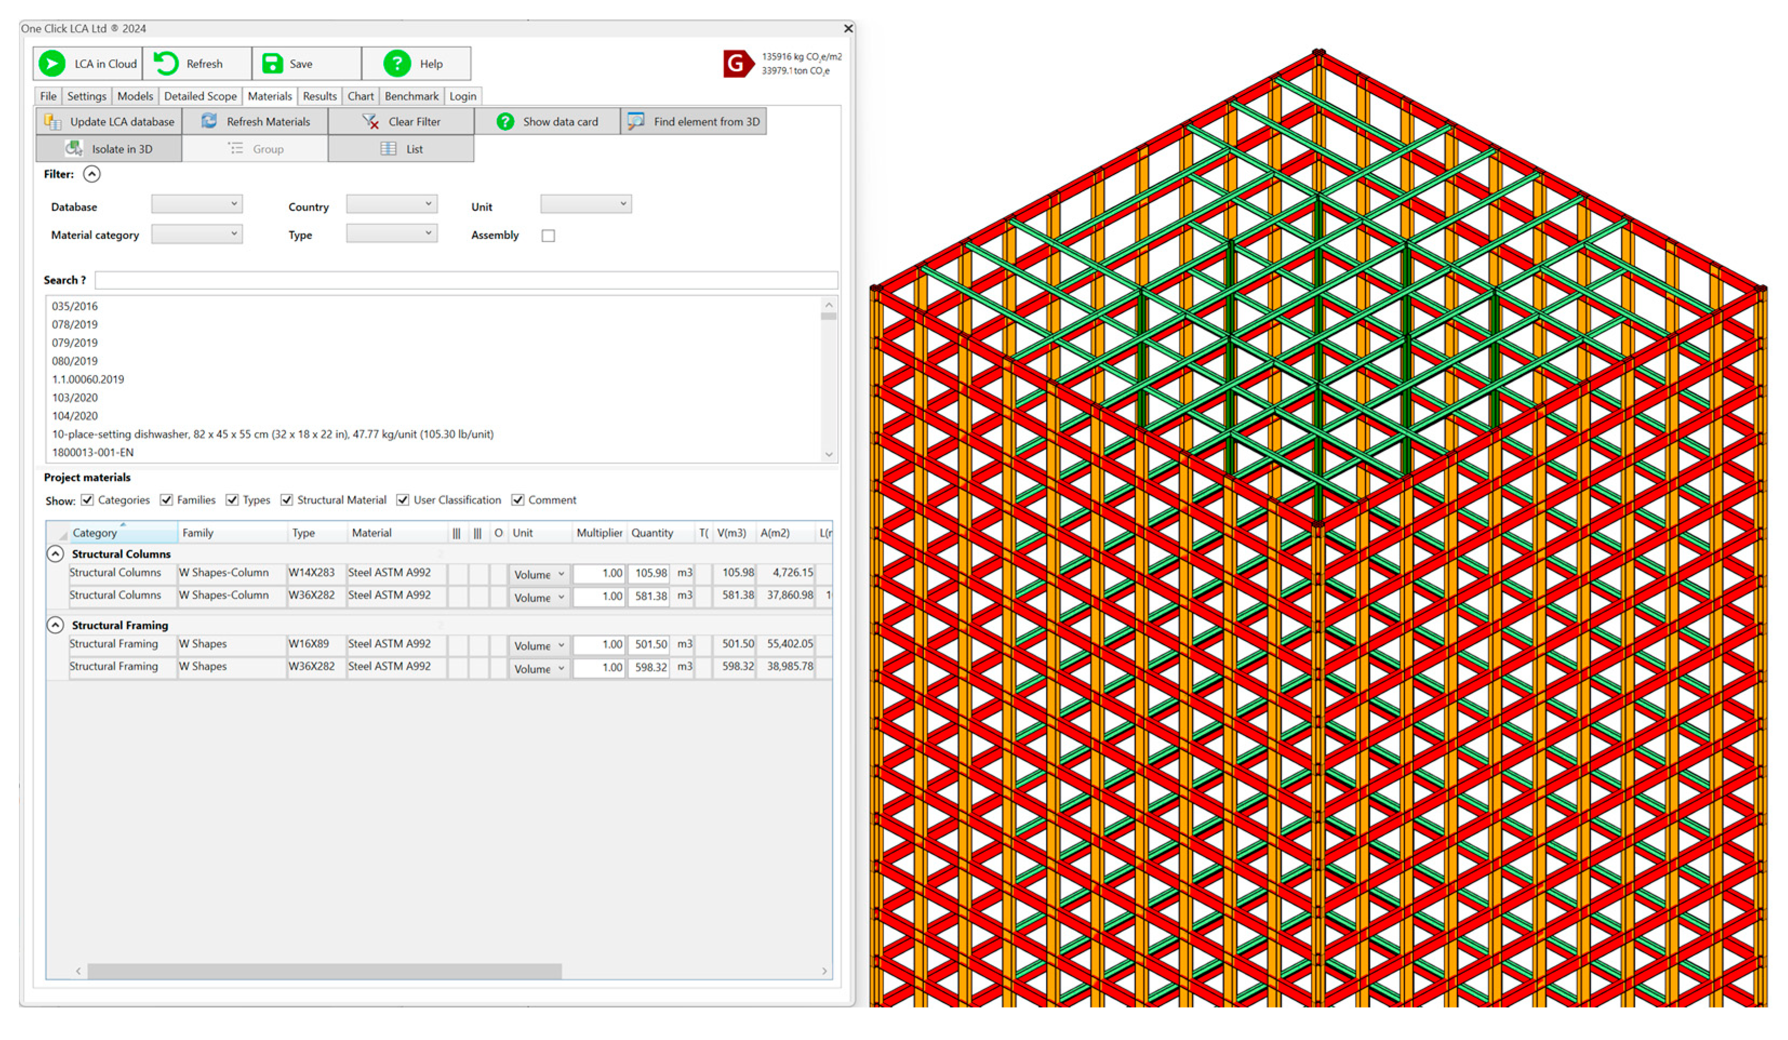Image resolution: width=1788 pixels, height=1040 pixels.
Task: Open the Unit filter dropdown
Action: (x=586, y=204)
